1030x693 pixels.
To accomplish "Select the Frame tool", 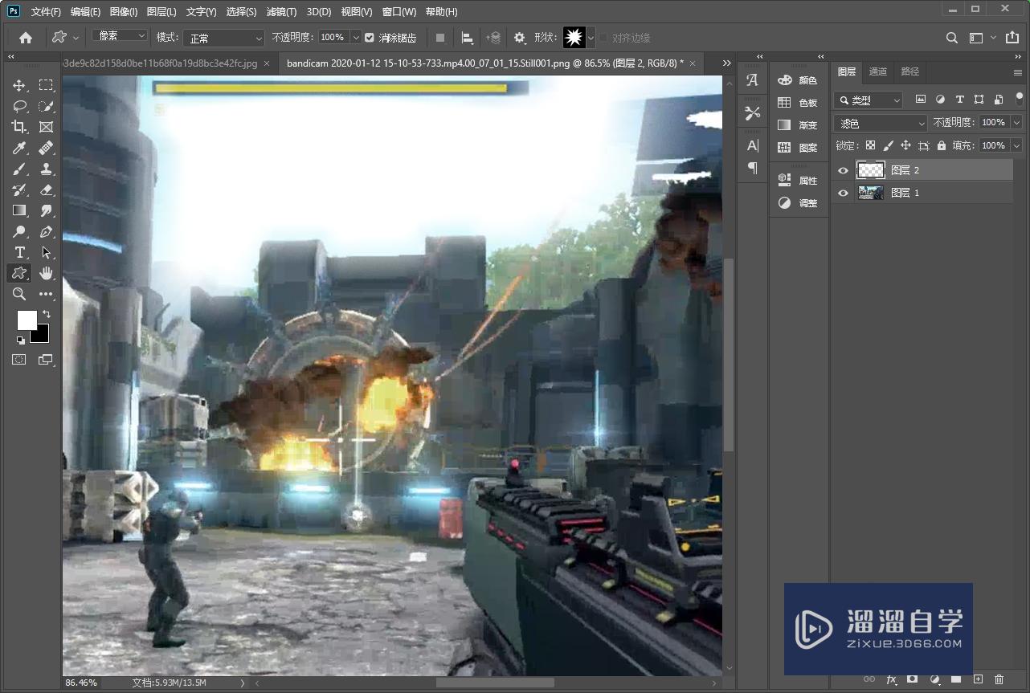I will (x=46, y=127).
